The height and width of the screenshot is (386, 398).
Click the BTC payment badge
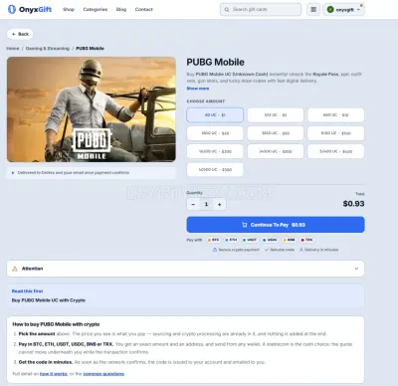(213, 240)
